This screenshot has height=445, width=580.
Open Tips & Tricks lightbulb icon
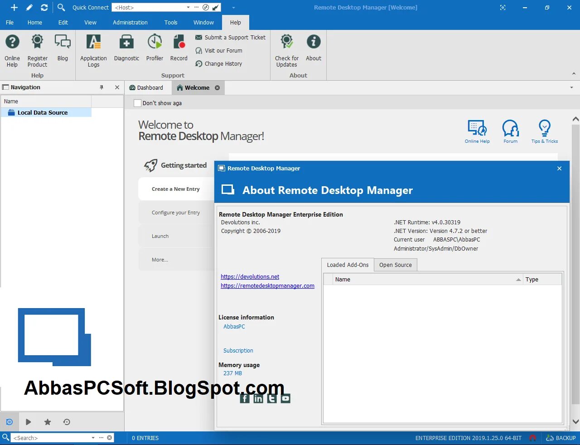544,131
